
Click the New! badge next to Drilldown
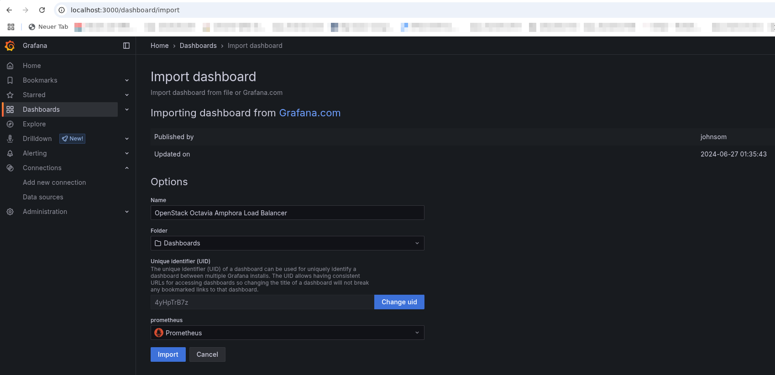[73, 139]
